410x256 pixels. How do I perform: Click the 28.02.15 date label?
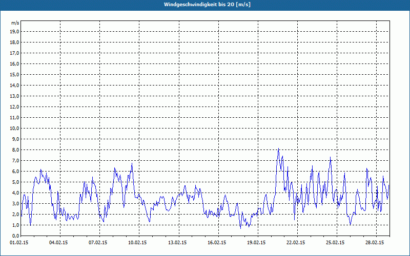pyautogui.click(x=375, y=243)
